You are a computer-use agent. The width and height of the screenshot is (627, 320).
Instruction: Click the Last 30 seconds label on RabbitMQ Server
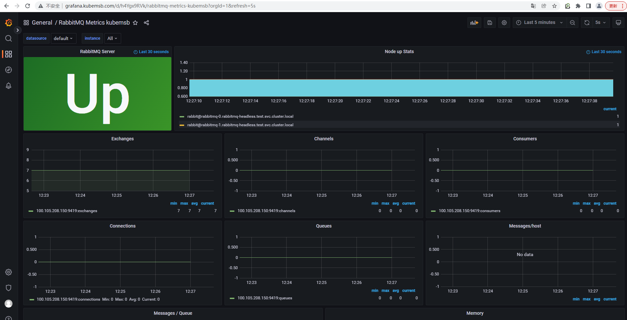151,52
